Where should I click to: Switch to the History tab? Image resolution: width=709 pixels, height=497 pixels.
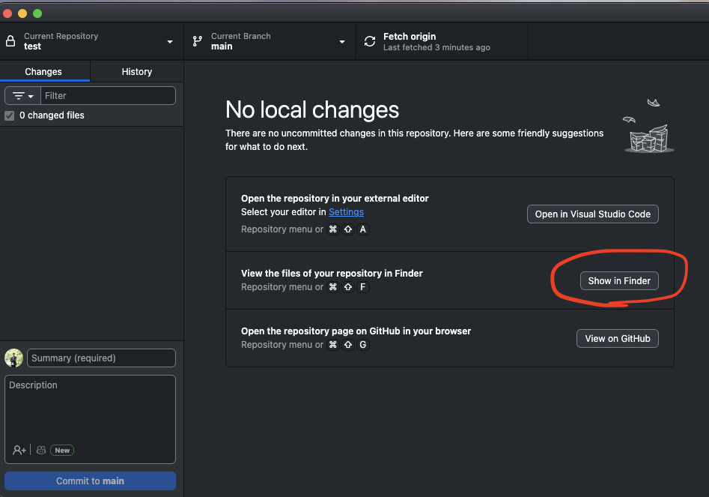136,72
